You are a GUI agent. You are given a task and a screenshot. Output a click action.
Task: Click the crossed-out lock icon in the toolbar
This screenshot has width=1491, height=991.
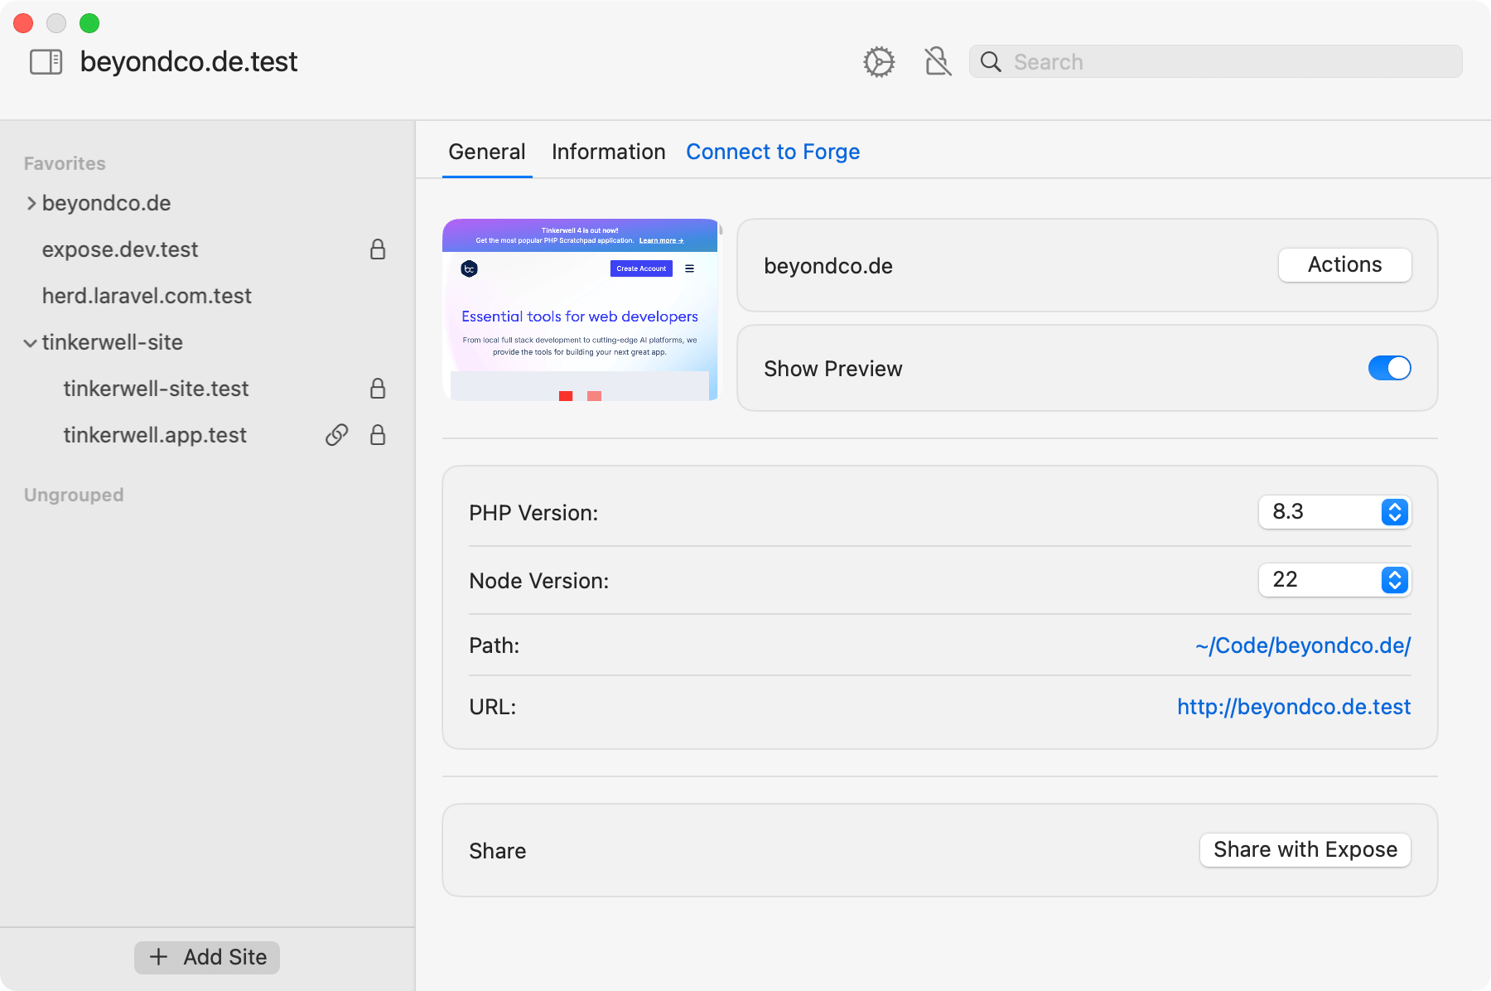938,62
